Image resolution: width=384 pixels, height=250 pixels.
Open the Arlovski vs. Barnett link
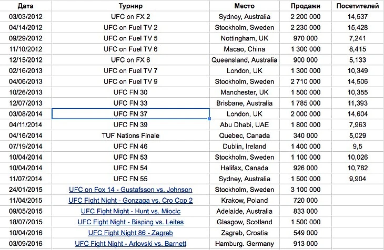click(130, 244)
